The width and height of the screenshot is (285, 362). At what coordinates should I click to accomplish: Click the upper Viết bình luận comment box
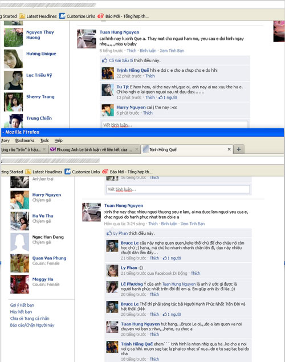pyautogui.click(x=174, y=125)
